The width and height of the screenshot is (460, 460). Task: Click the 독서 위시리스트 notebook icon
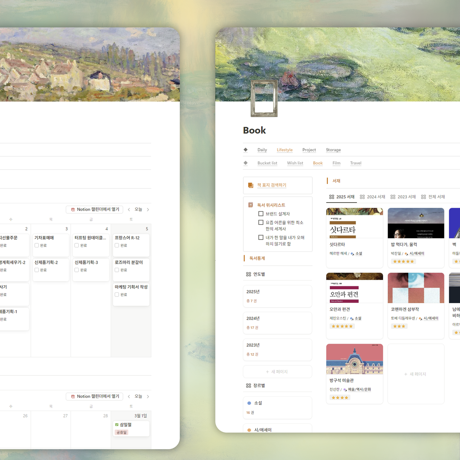point(250,205)
